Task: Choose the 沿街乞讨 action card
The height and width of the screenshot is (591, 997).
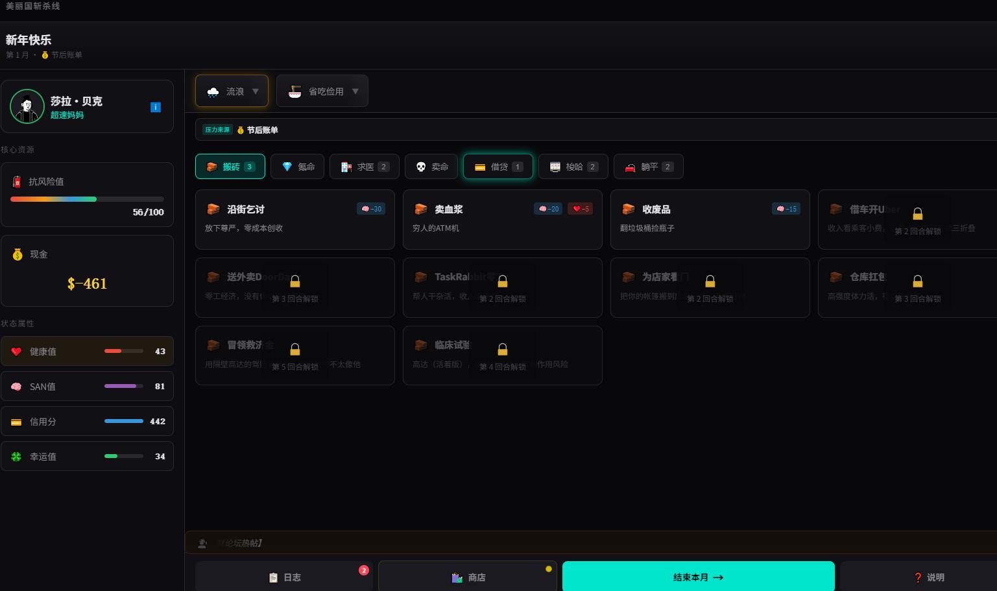Action: click(294, 219)
